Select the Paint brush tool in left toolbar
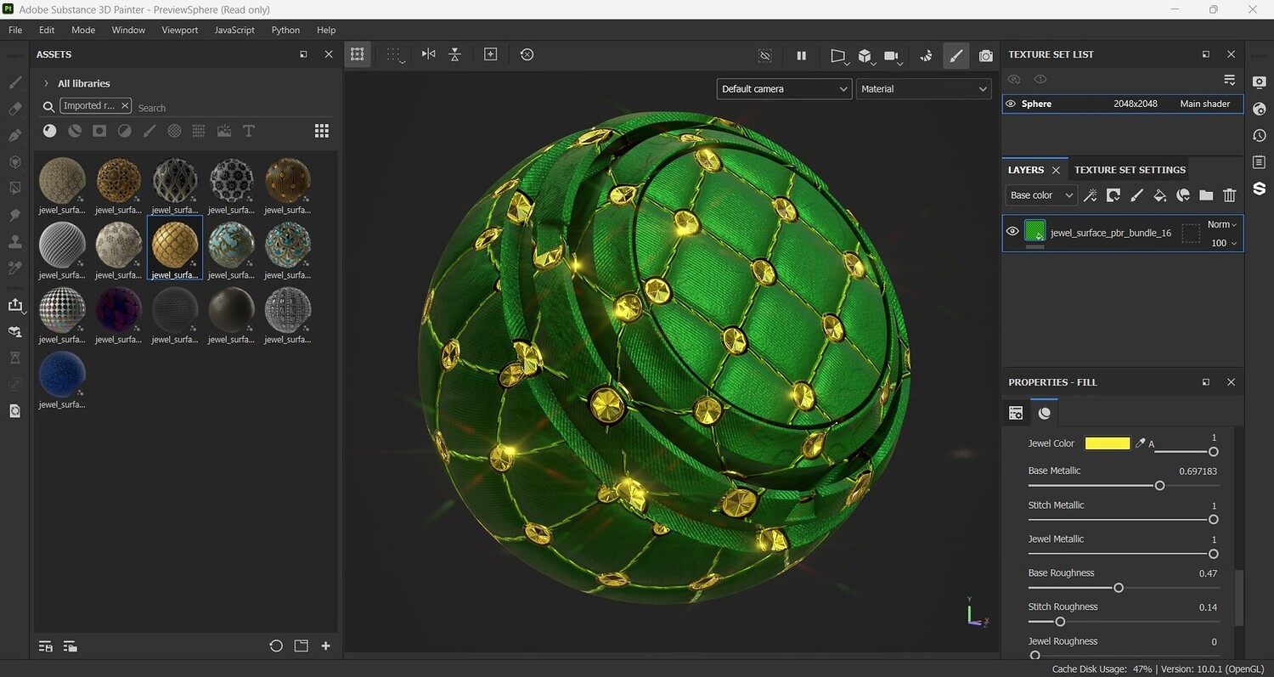The width and height of the screenshot is (1274, 677). pyautogui.click(x=14, y=82)
